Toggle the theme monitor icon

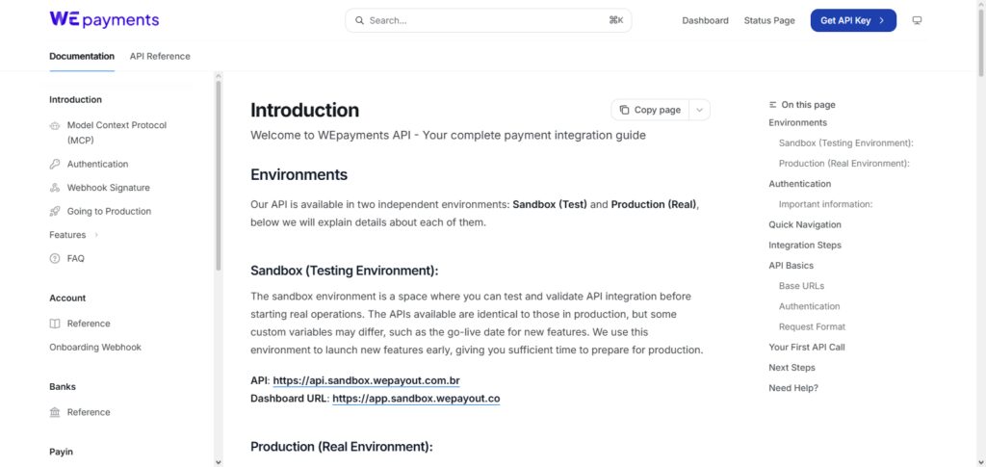pos(917,21)
